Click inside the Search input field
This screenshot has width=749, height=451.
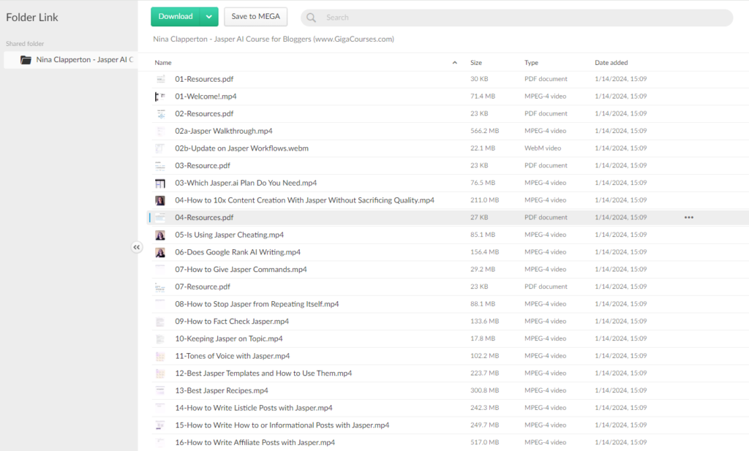(x=439, y=17)
